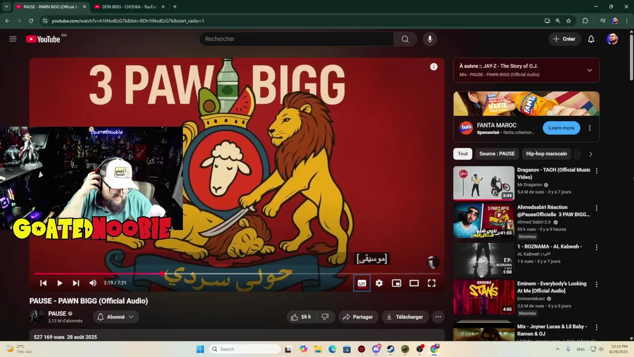634x357 pixels.
Task: Click Learn more on Fanta ad
Action: 561,128
